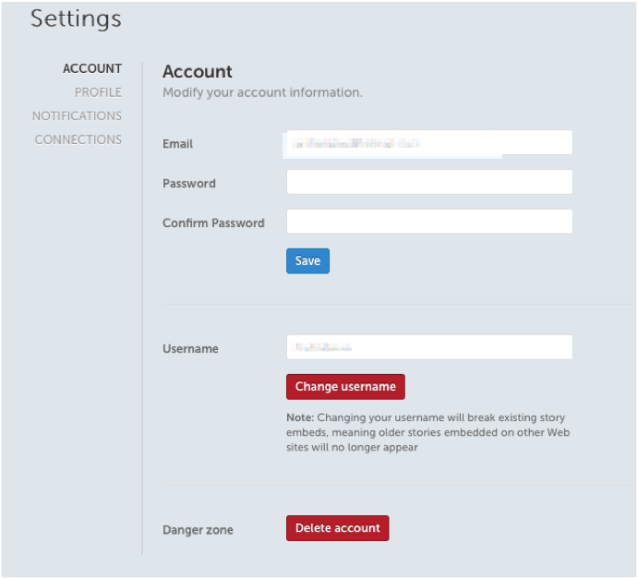Click the Username field label

[190, 349]
